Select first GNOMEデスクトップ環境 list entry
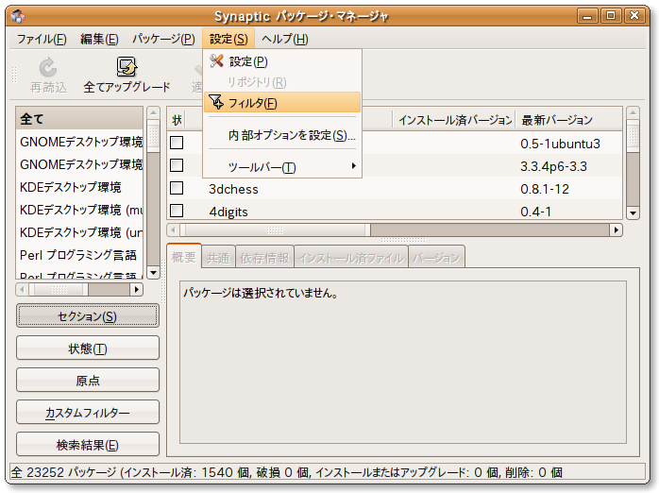This screenshot has height=493, width=659. point(80,142)
